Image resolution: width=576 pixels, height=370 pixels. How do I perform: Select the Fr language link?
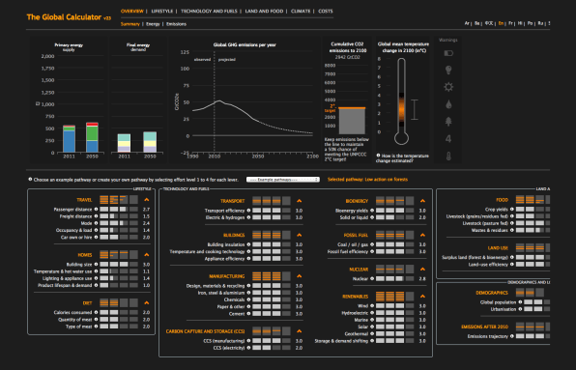[510, 23]
